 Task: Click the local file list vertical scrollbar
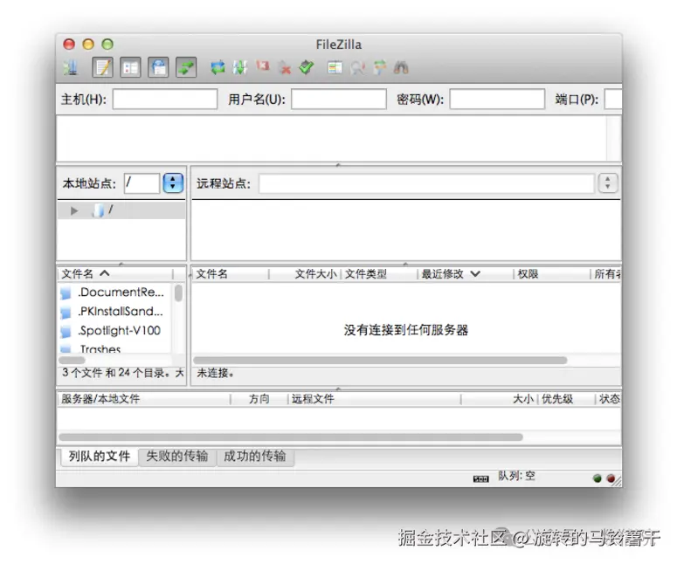178,293
